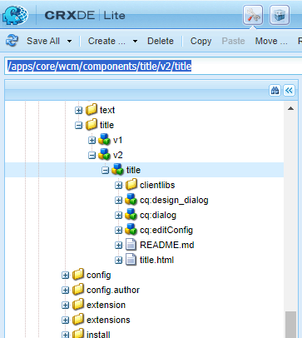Expand the extension folder

(66, 306)
